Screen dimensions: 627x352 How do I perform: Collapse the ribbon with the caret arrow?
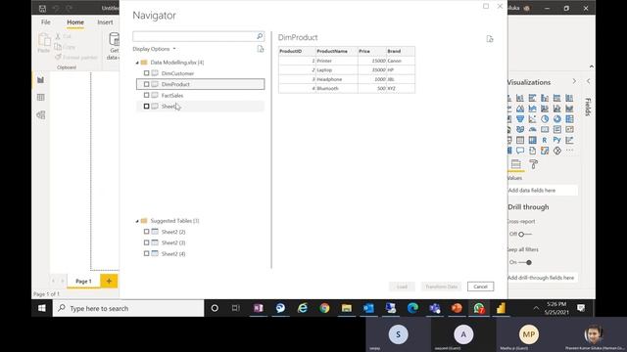click(x=592, y=66)
